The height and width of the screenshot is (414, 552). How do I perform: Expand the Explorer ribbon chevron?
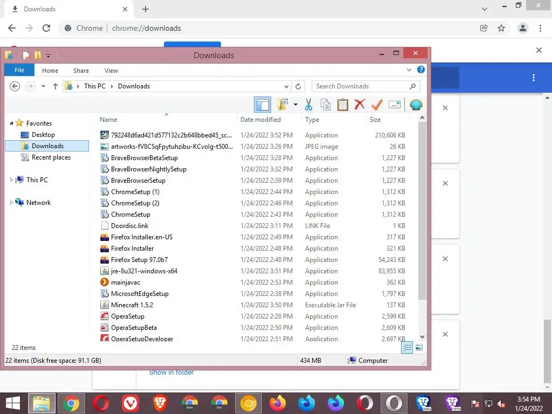point(409,70)
